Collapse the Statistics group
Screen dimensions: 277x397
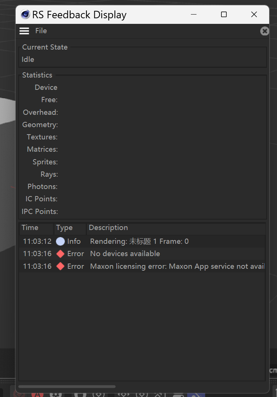[x=37, y=75]
